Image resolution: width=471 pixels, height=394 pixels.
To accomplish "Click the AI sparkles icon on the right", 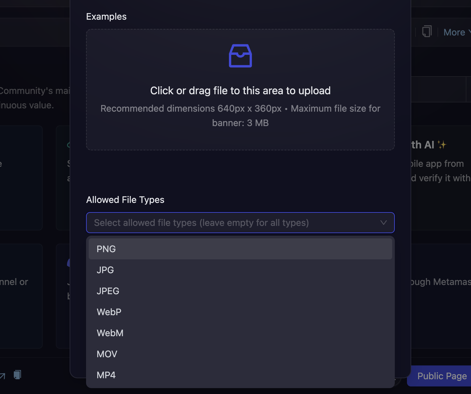I will (442, 144).
